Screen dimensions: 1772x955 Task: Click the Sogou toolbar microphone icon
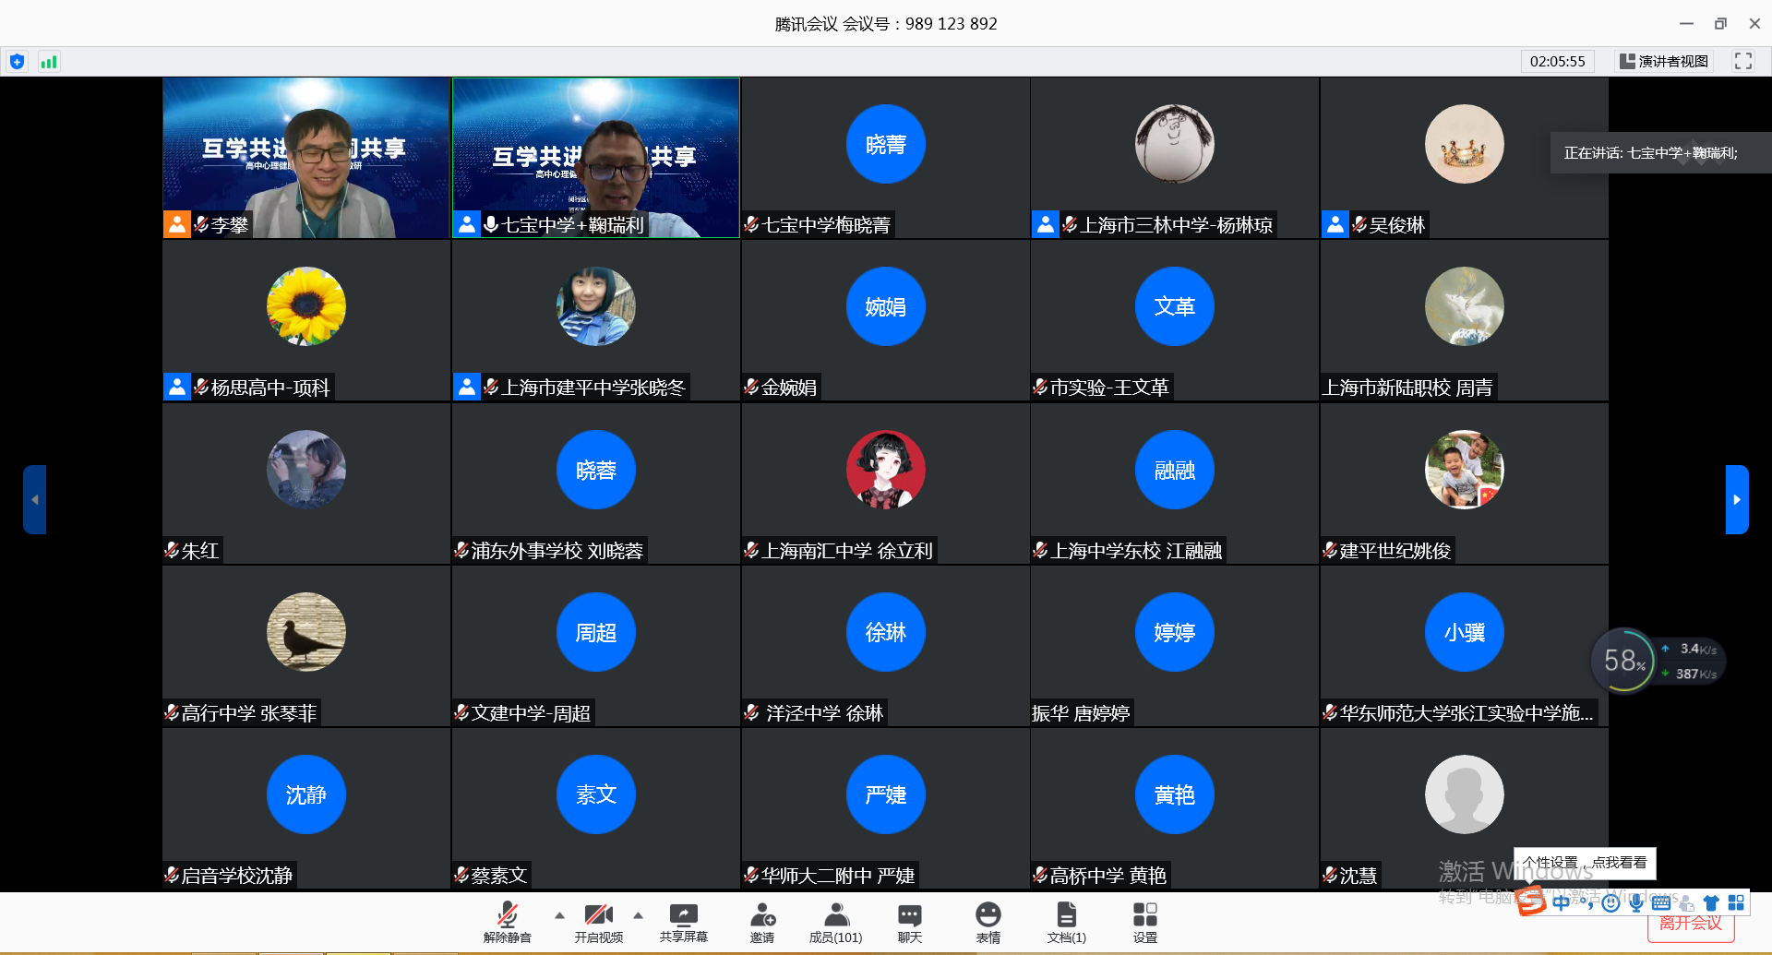coord(1636,902)
